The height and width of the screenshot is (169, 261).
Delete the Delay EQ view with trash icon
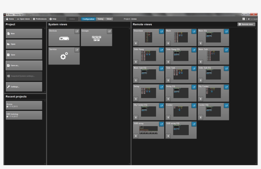(168, 99)
